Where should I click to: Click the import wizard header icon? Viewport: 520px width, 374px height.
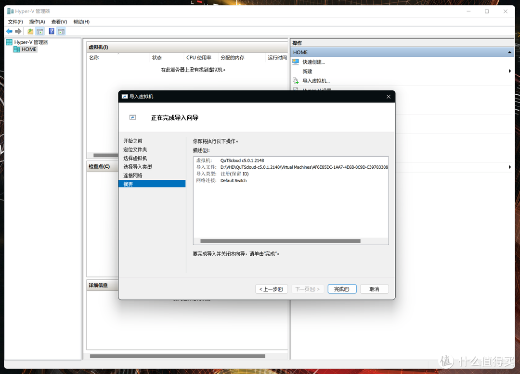click(x=133, y=117)
